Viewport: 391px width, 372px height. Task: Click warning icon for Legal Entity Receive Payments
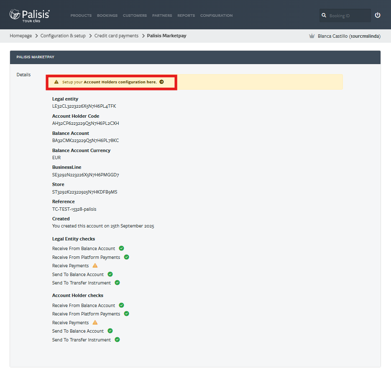95,266
